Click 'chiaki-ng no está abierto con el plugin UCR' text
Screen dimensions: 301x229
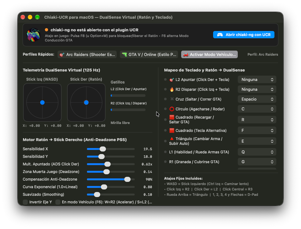[x=95, y=30]
